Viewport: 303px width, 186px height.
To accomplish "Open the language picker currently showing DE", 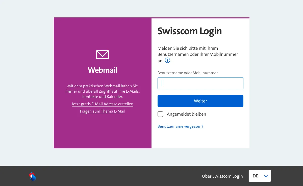I will (260, 176).
